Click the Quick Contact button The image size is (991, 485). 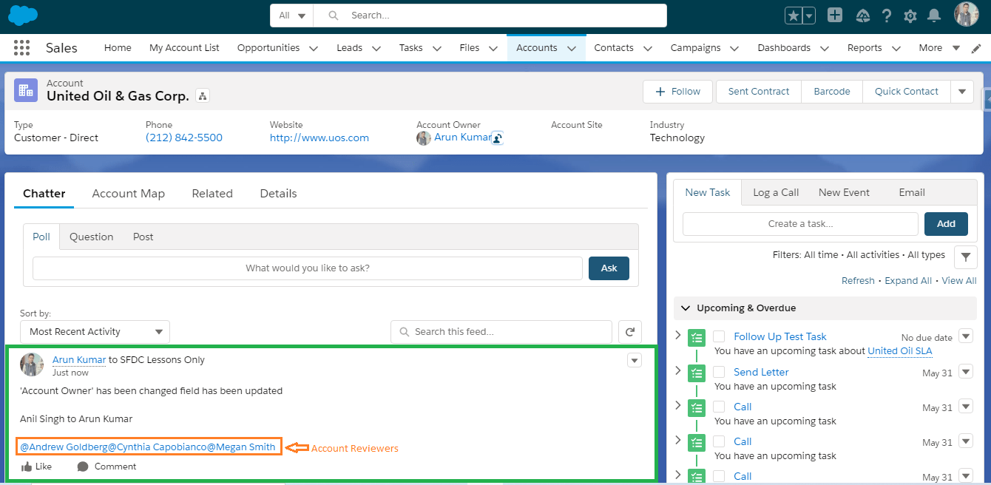907,92
